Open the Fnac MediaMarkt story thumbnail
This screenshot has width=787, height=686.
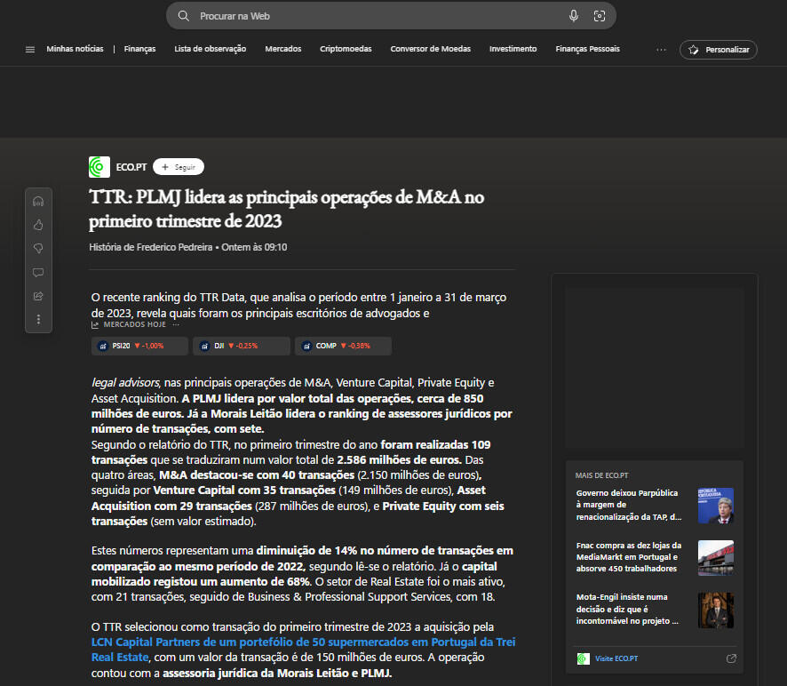point(715,557)
